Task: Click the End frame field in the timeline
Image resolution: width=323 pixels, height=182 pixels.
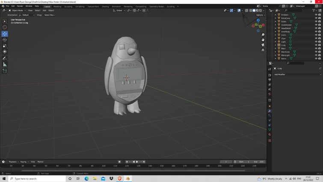Action: pos(259,162)
